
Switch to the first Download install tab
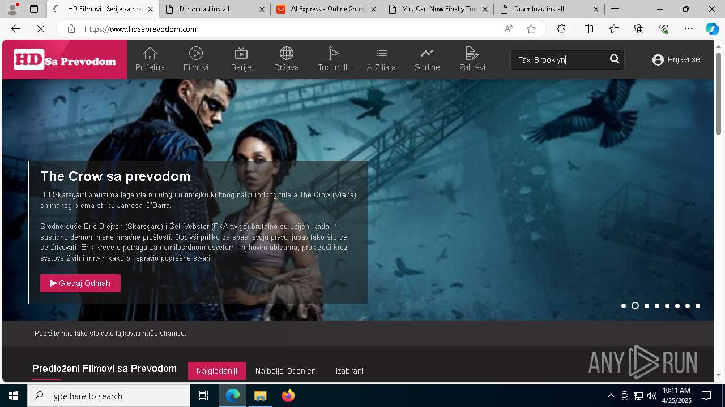tap(215, 9)
